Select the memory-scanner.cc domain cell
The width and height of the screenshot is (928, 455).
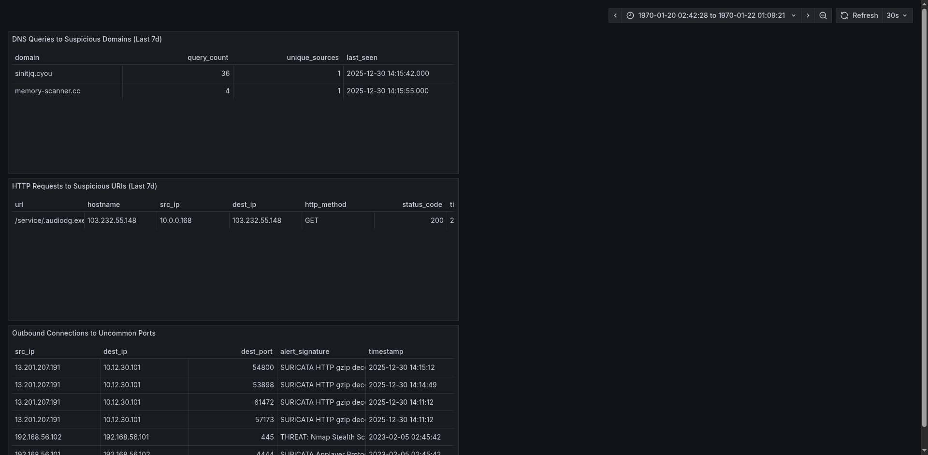67,91
